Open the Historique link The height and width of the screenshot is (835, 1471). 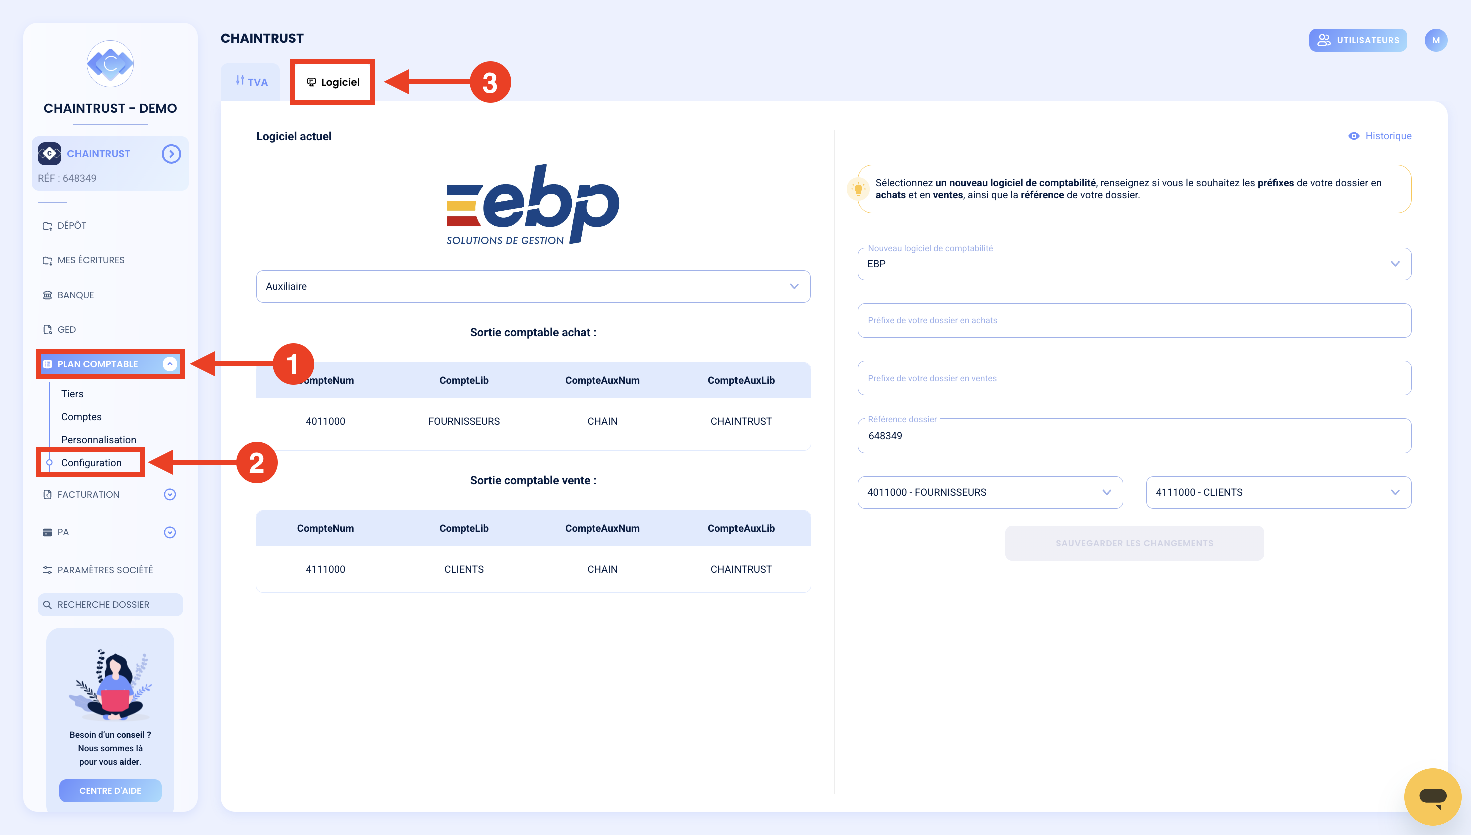1388,136
